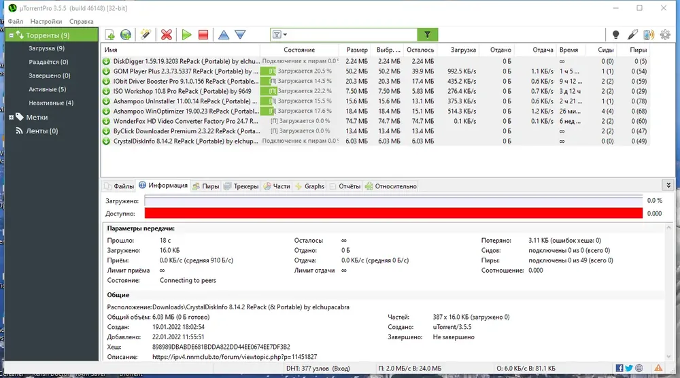
Task: Click the red Доступно availability bar
Action: [x=393, y=213]
